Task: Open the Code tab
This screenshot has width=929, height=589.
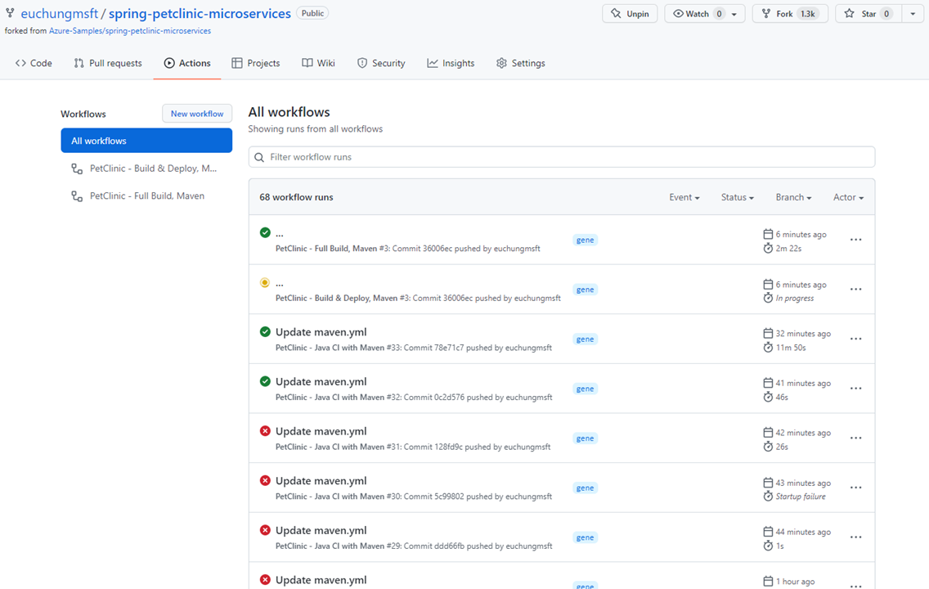Action: pos(34,63)
